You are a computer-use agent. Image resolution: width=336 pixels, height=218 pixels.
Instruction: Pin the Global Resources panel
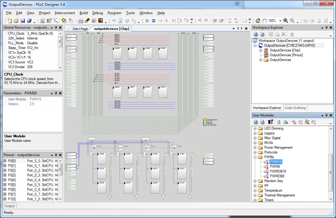(56, 28)
